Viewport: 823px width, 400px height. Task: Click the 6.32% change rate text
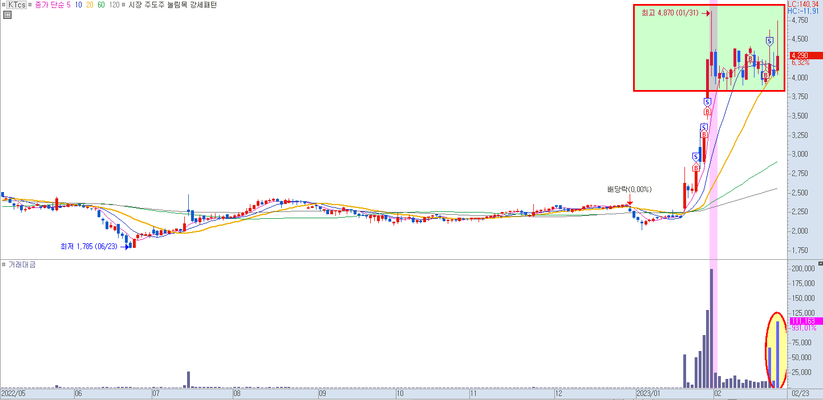coord(800,63)
